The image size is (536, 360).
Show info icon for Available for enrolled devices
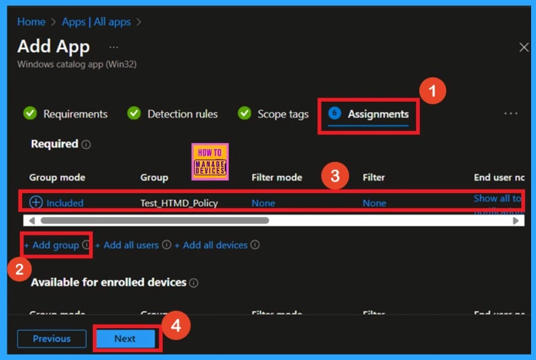[x=194, y=283]
